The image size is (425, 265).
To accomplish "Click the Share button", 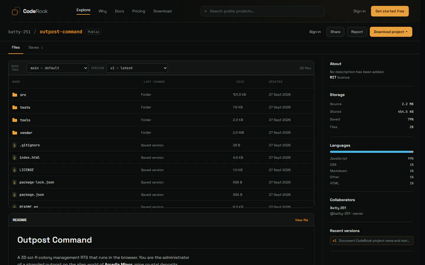I will (335, 32).
